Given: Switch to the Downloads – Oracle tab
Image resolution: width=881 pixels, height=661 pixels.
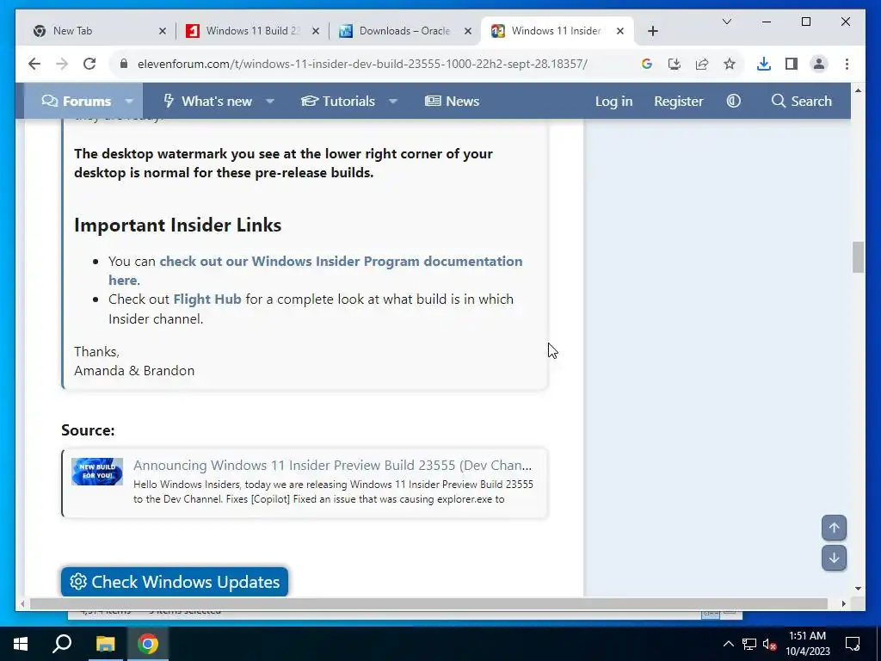Looking at the screenshot, I should pos(404,31).
